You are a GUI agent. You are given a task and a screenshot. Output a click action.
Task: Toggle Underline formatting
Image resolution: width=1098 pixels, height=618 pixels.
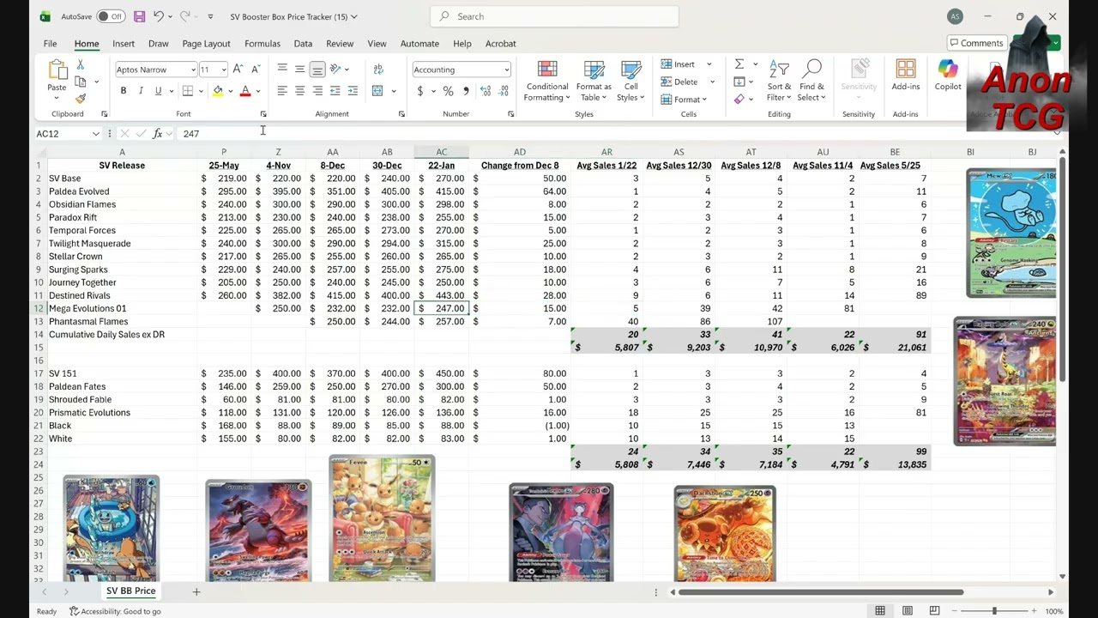click(x=158, y=91)
